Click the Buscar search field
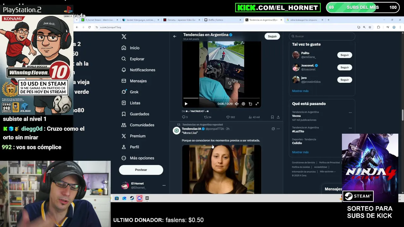 (x=322, y=36)
